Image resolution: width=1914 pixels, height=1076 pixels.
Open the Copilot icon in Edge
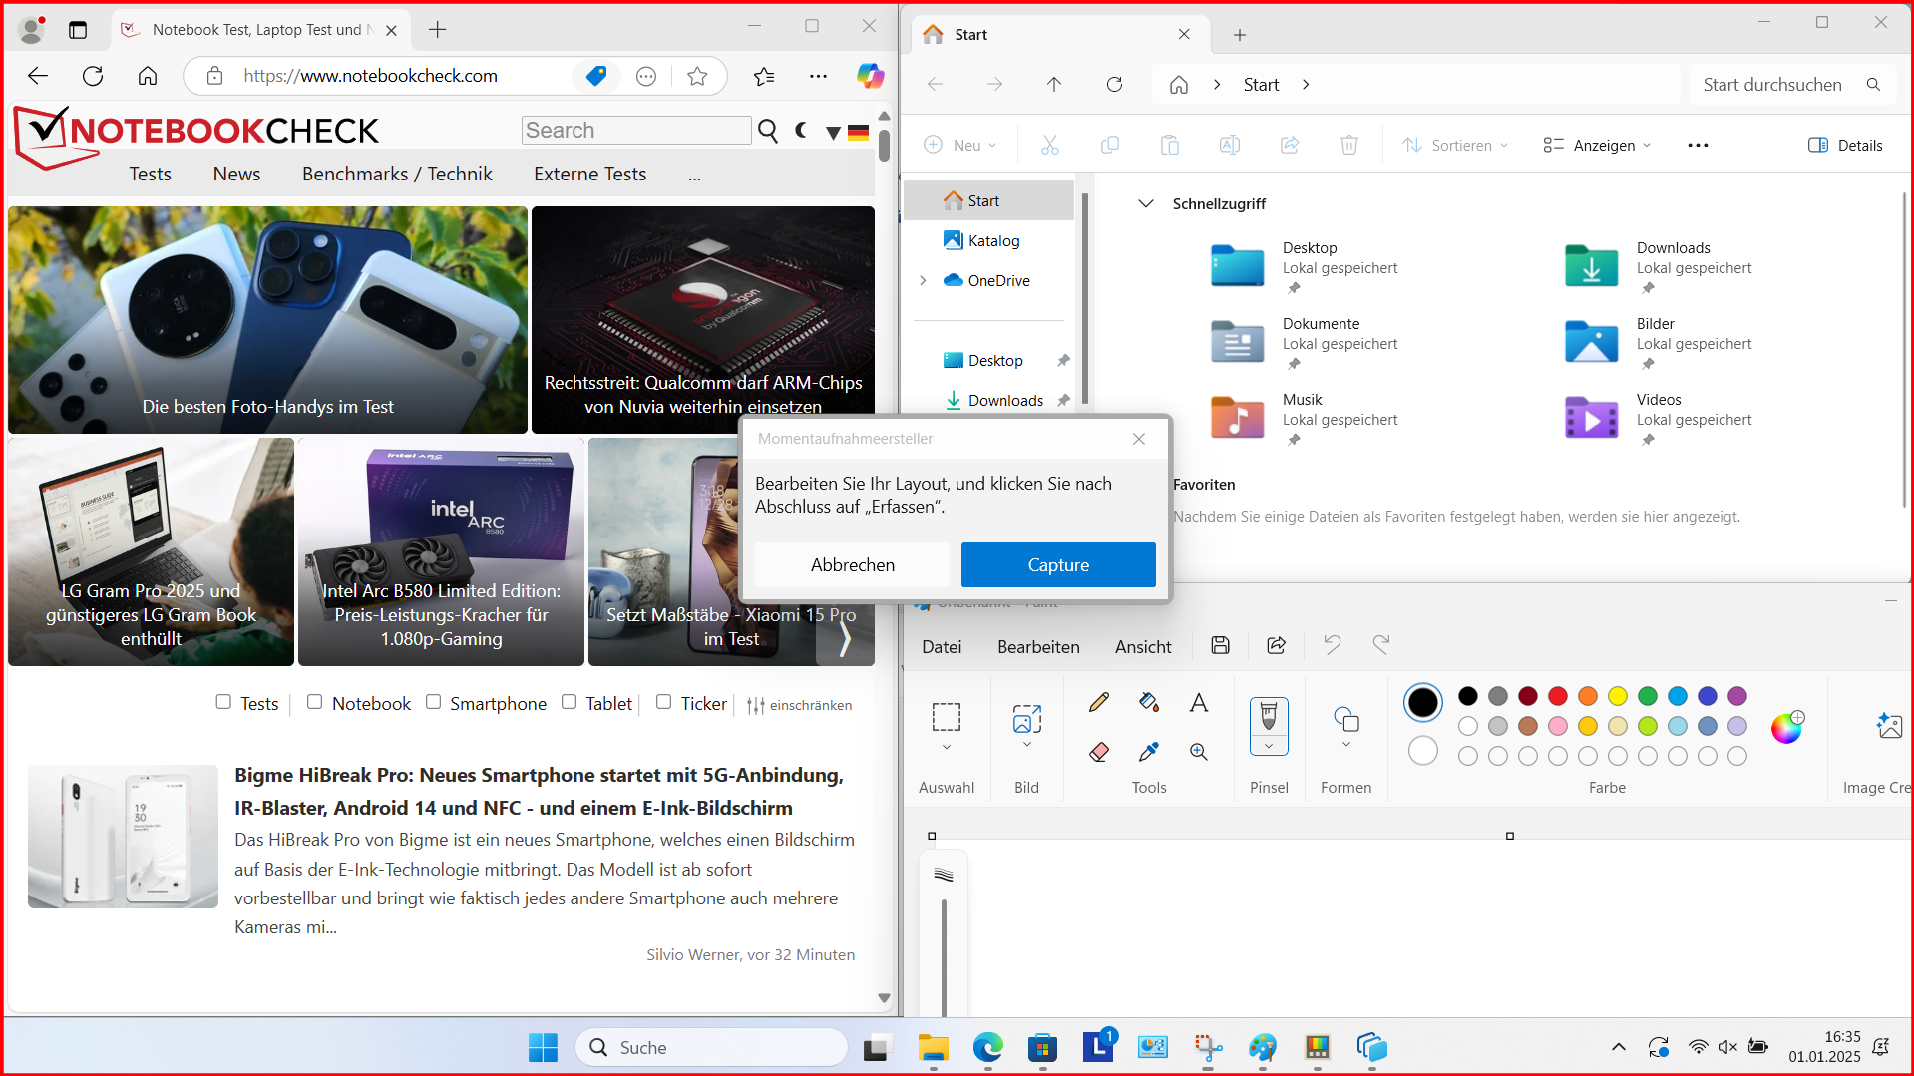click(x=870, y=76)
